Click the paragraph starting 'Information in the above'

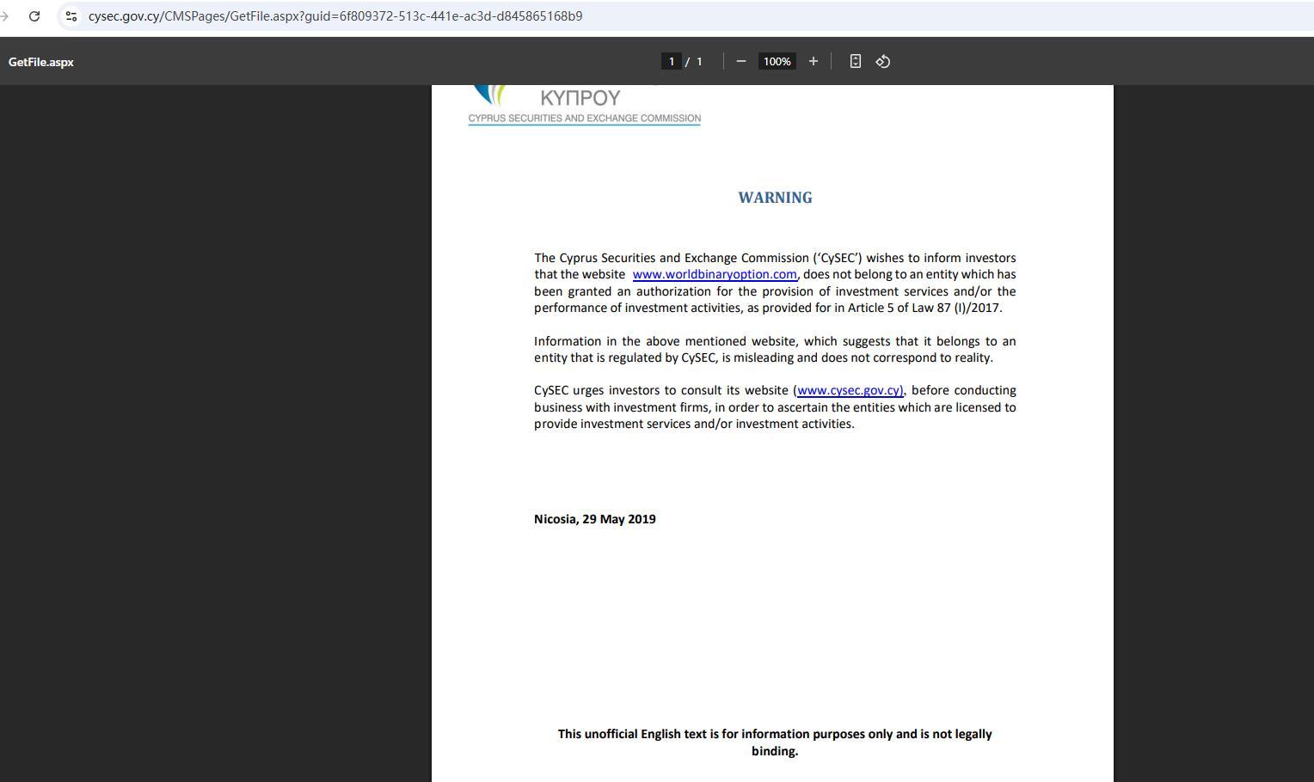(775, 350)
